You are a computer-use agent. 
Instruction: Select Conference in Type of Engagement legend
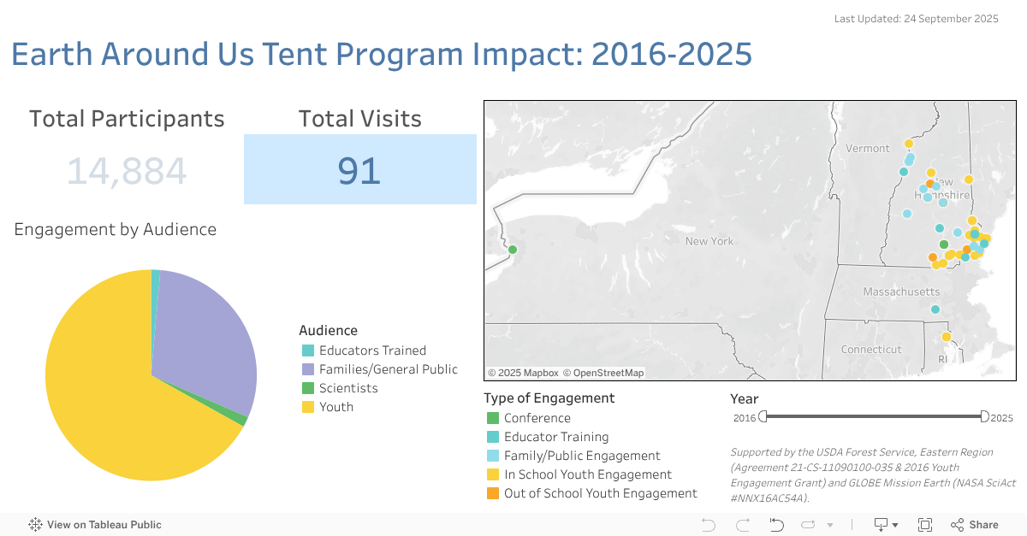529,418
